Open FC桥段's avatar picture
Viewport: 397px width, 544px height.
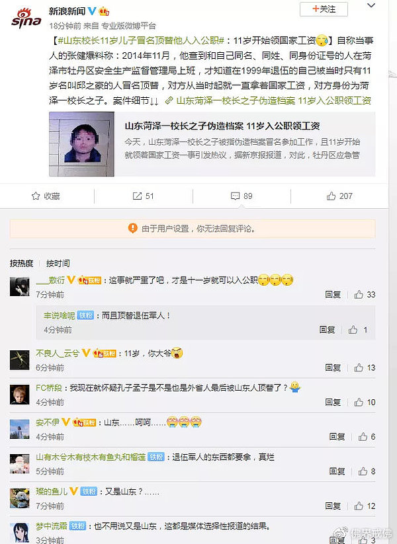pos(20,395)
